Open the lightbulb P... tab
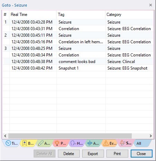 (x=61, y=143)
